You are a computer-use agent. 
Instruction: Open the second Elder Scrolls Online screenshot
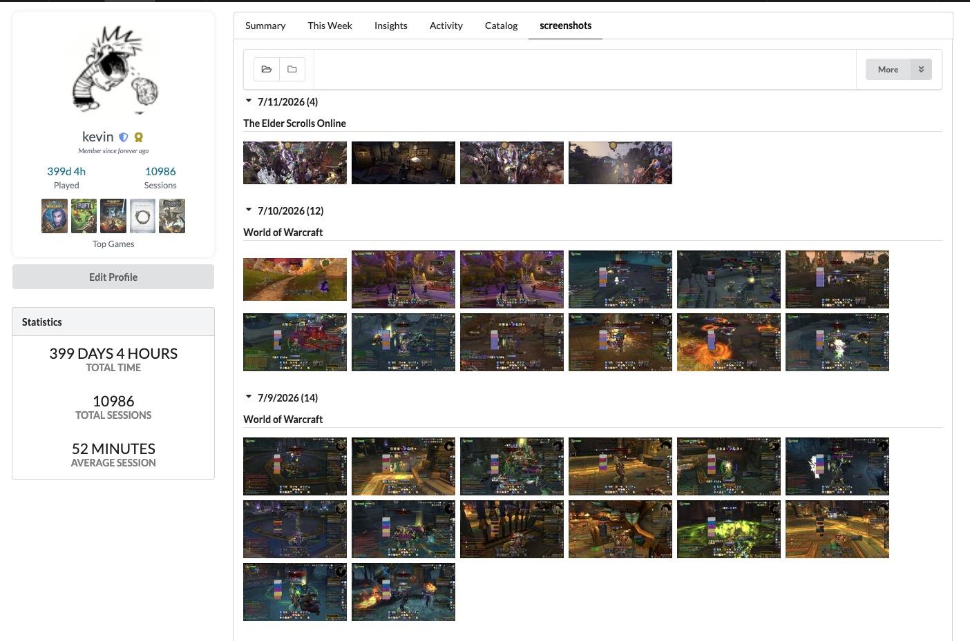point(403,163)
